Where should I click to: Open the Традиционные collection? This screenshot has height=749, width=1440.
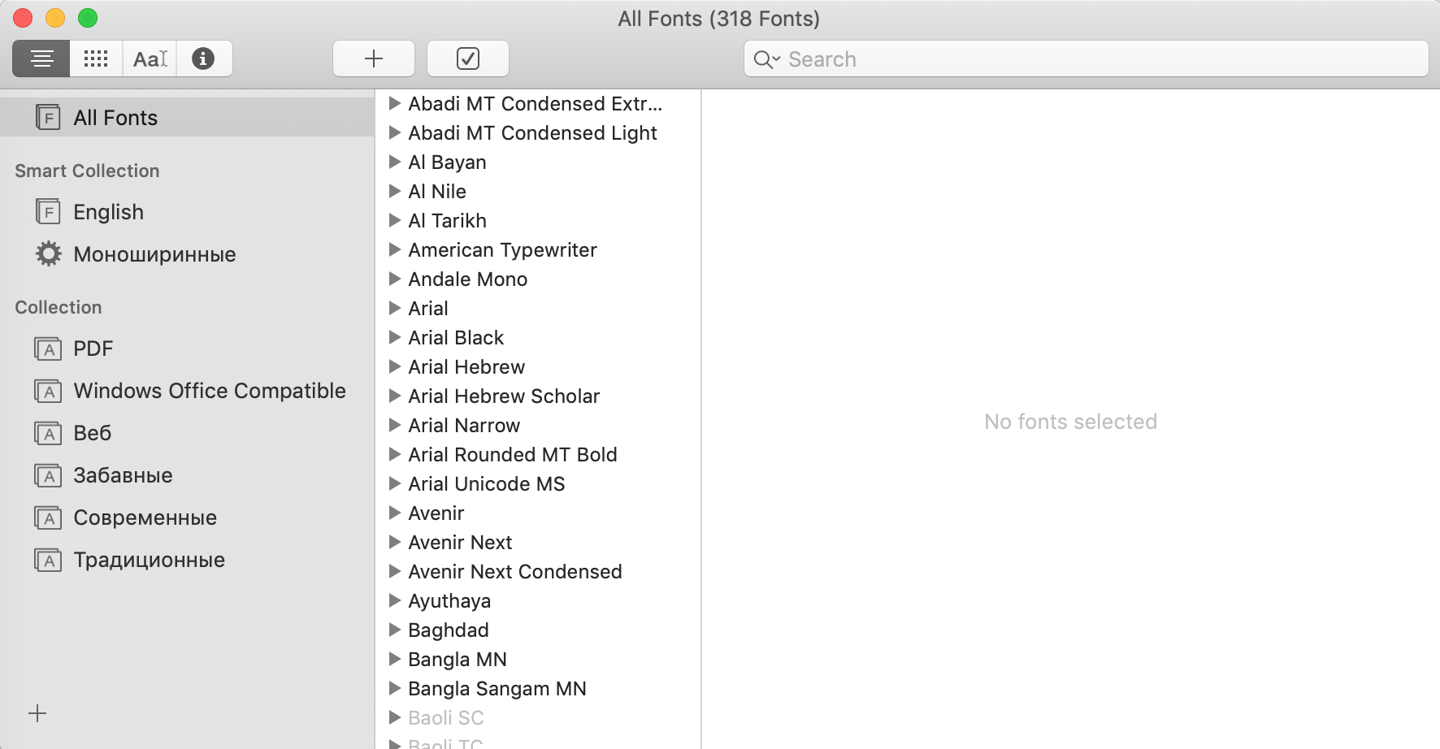click(187, 560)
